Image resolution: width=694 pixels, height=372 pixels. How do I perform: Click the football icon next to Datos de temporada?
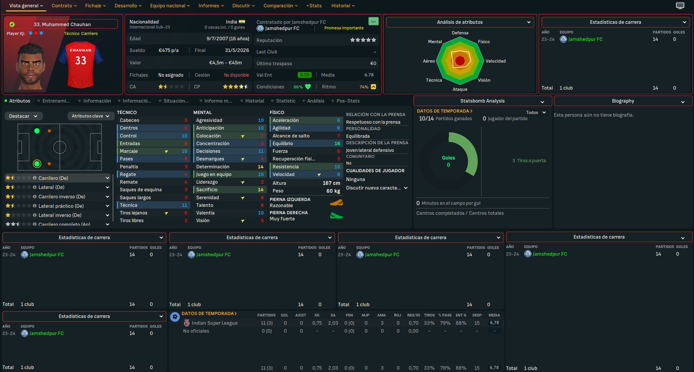point(175,316)
